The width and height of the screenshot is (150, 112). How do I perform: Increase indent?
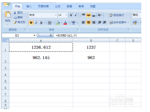pyautogui.click(x=104, y=22)
